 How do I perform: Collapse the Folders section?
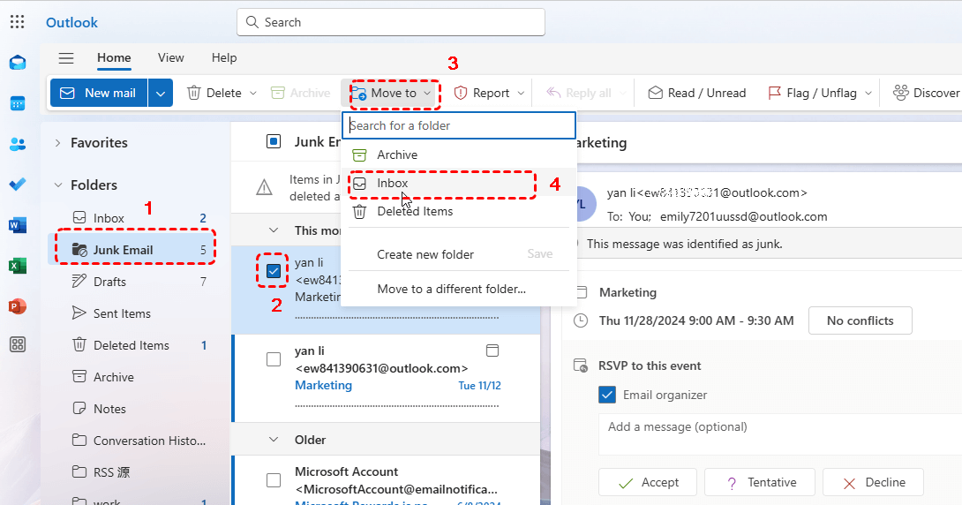coord(57,185)
